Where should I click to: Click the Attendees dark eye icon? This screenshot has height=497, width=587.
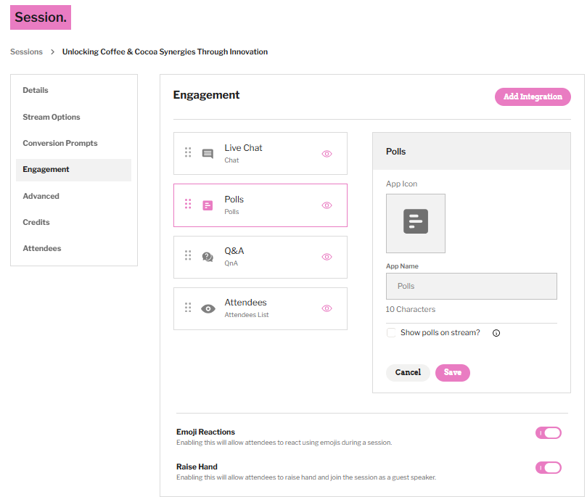pyautogui.click(x=208, y=309)
